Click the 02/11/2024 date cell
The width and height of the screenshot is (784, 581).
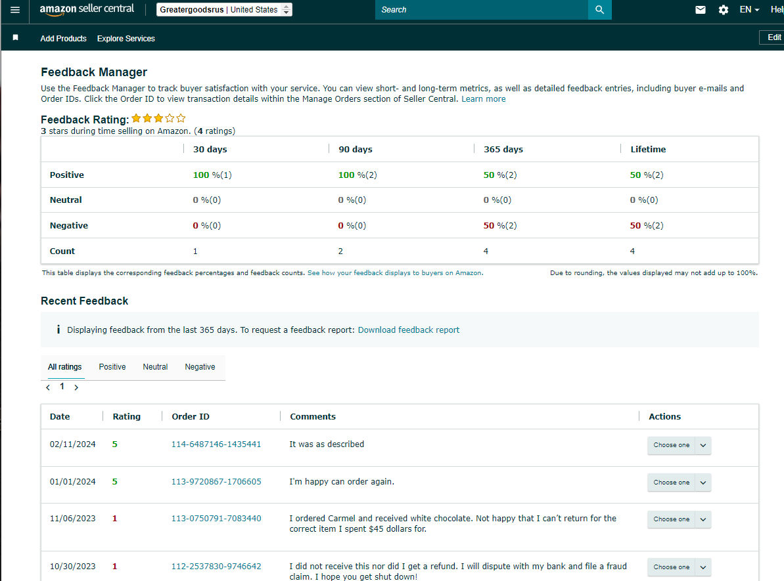[x=72, y=444]
